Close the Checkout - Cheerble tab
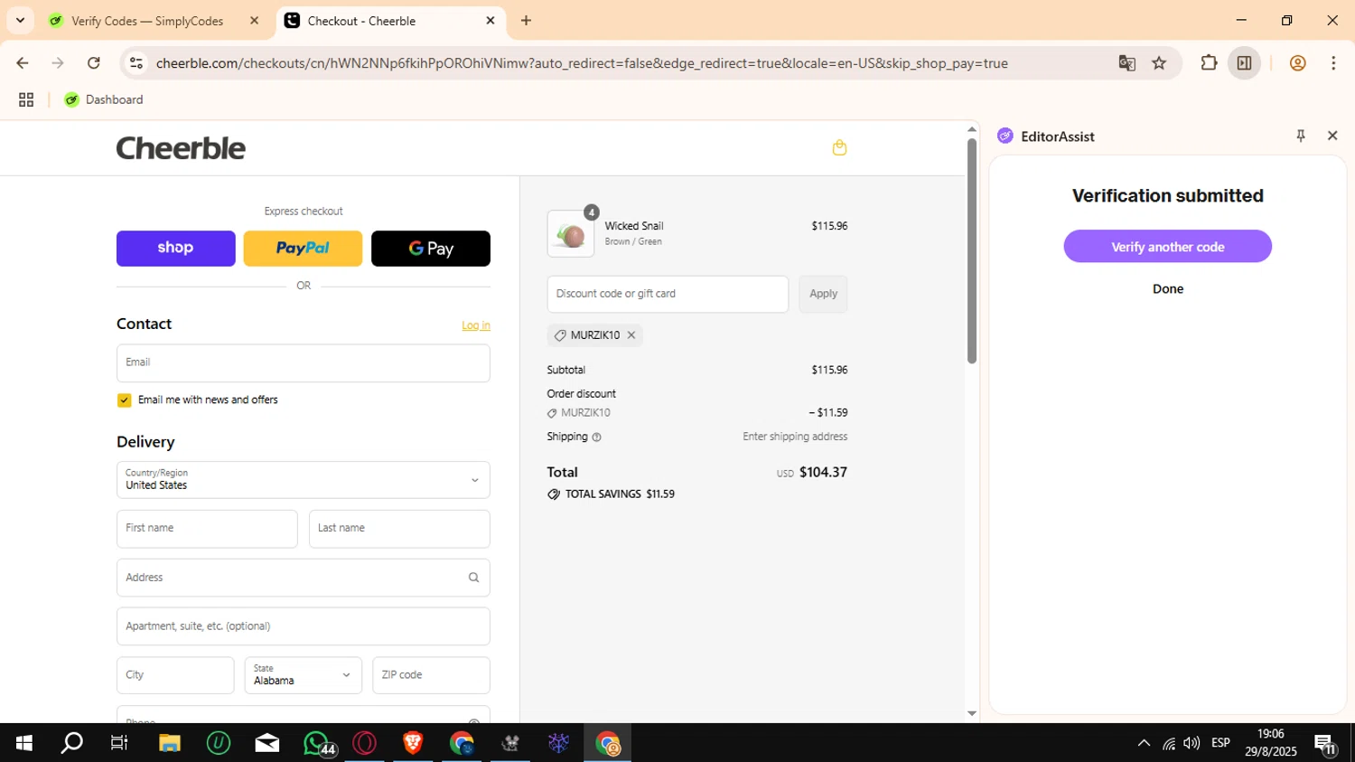Viewport: 1355px width, 762px height. (491, 20)
